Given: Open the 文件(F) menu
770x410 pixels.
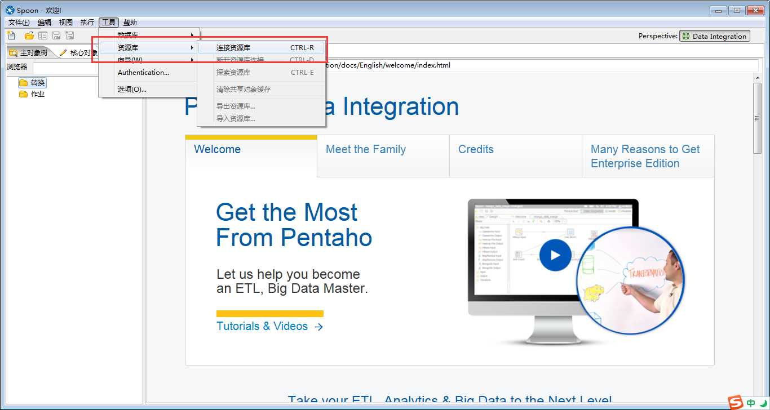Looking at the screenshot, I should point(19,23).
